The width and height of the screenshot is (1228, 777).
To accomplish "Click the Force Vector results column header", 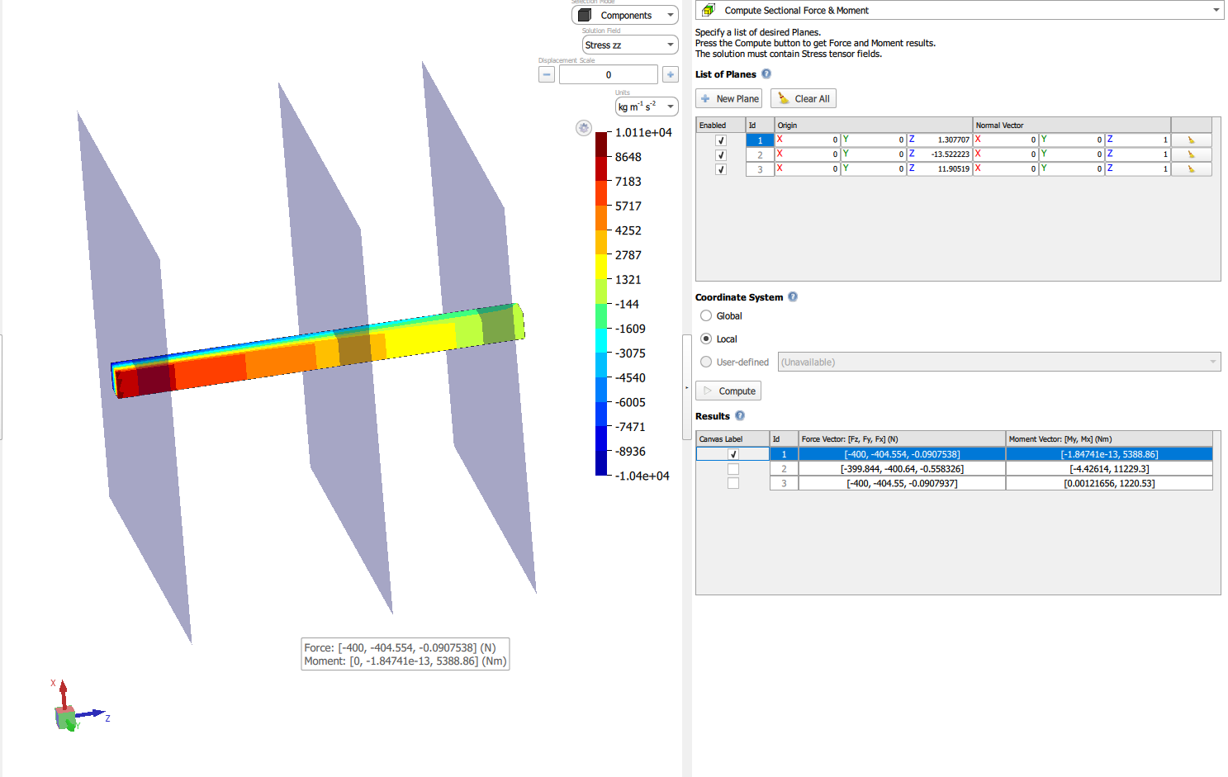I will 902,438.
